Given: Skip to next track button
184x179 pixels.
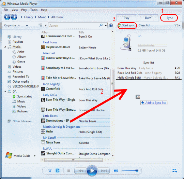Looking at the screenshot, I should (104, 171).
